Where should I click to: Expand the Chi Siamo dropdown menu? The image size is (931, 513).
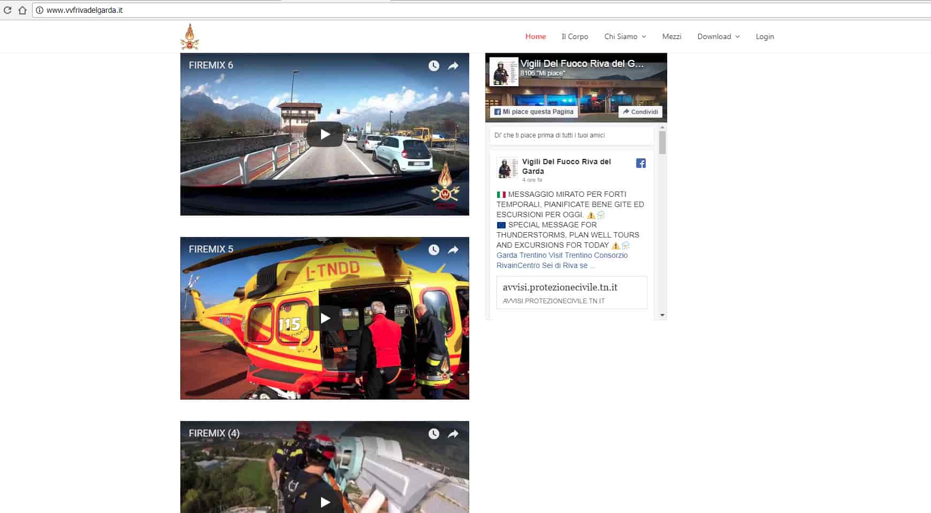click(x=625, y=36)
